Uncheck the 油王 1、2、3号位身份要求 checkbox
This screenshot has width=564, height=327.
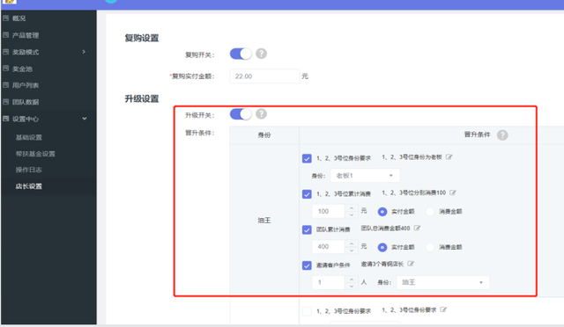pyautogui.click(x=307, y=158)
